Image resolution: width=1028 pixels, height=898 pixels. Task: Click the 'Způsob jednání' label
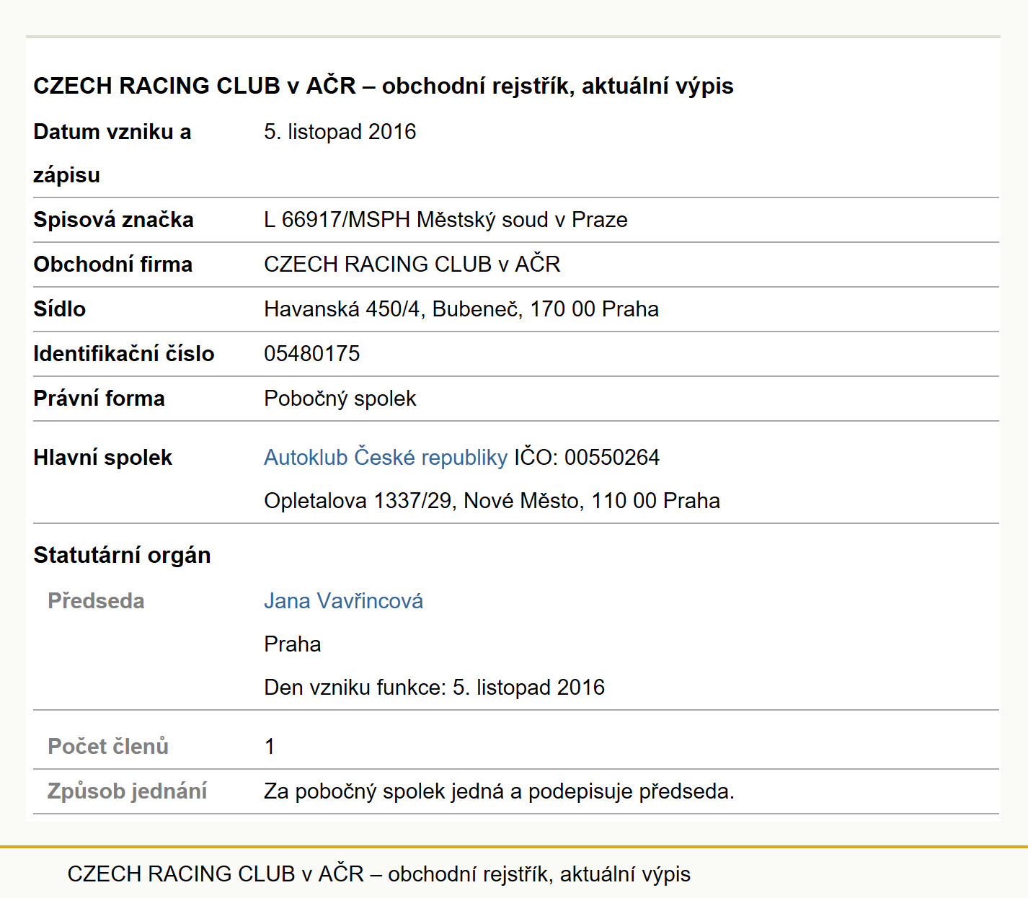point(127,791)
